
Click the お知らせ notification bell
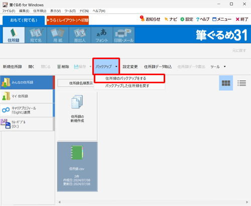click(x=150, y=19)
